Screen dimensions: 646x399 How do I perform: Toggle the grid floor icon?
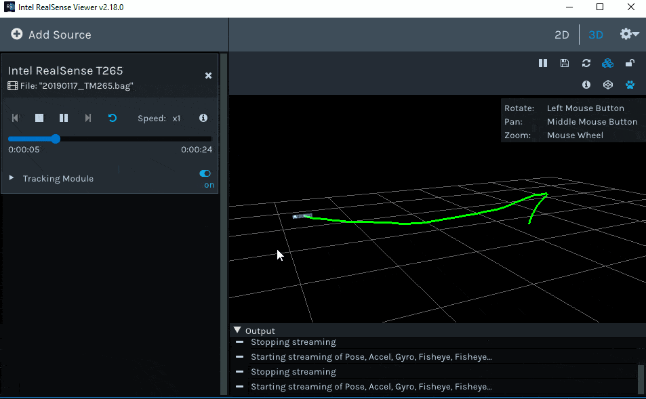tap(607, 85)
